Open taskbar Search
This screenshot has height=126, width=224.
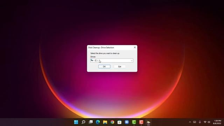tap(83, 122)
